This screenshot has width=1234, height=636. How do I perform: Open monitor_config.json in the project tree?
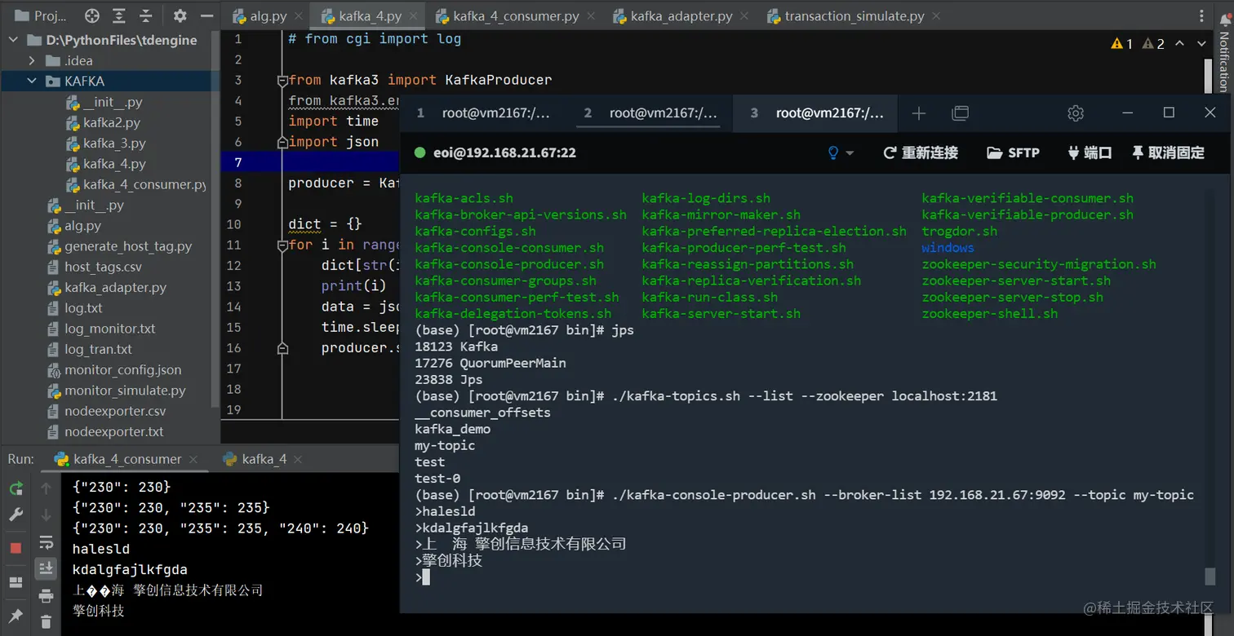coord(123,369)
